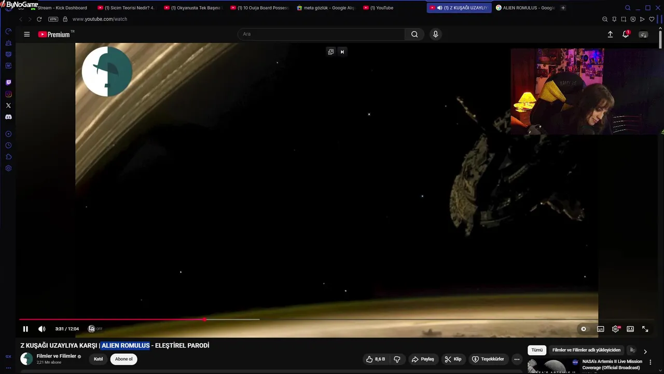Switch to 10 Ouija Board tab
The image size is (664, 374).
click(259, 8)
